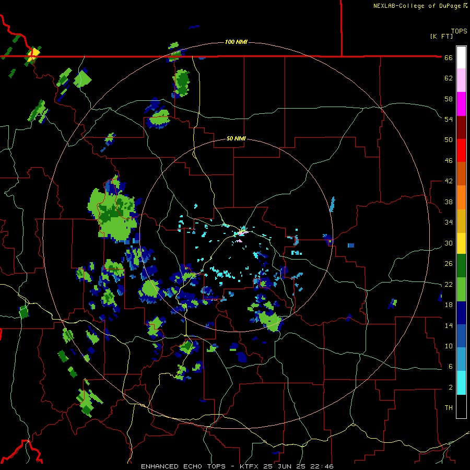Click the dark maroon legend swatch
Screen dimensions: 470x470
pos(461,127)
